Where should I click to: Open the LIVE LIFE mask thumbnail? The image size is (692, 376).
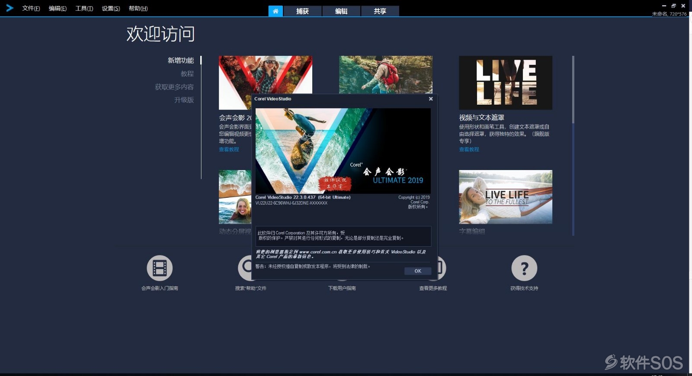[506, 82]
